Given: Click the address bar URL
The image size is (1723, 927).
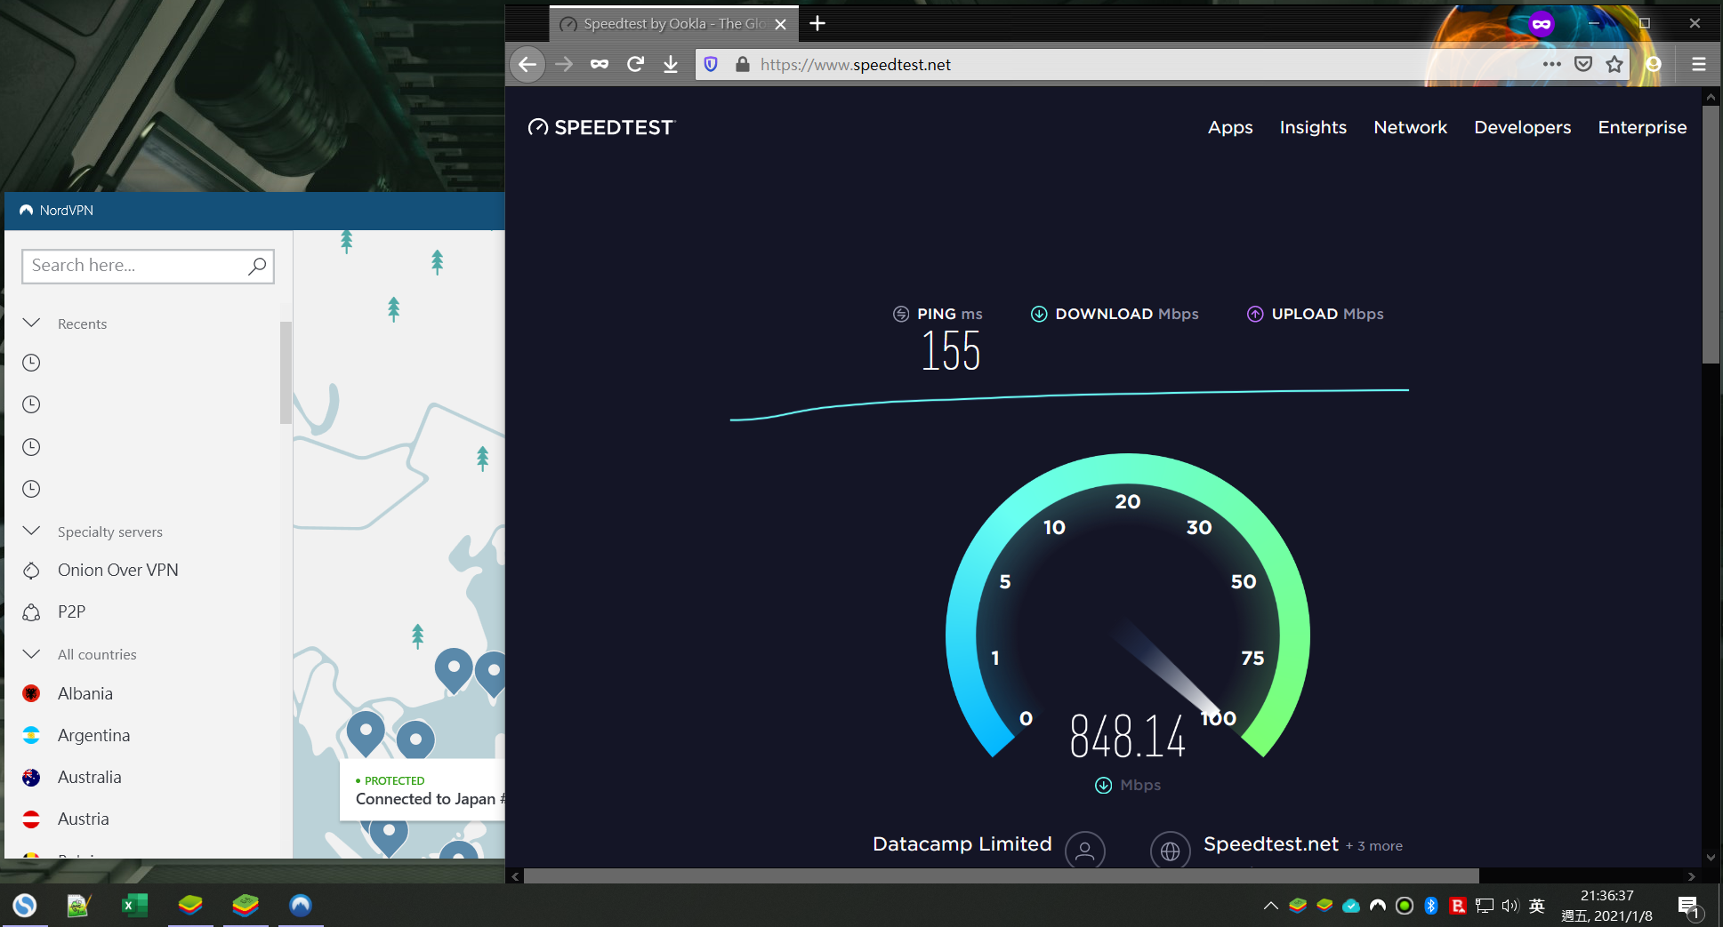Looking at the screenshot, I should point(856,64).
